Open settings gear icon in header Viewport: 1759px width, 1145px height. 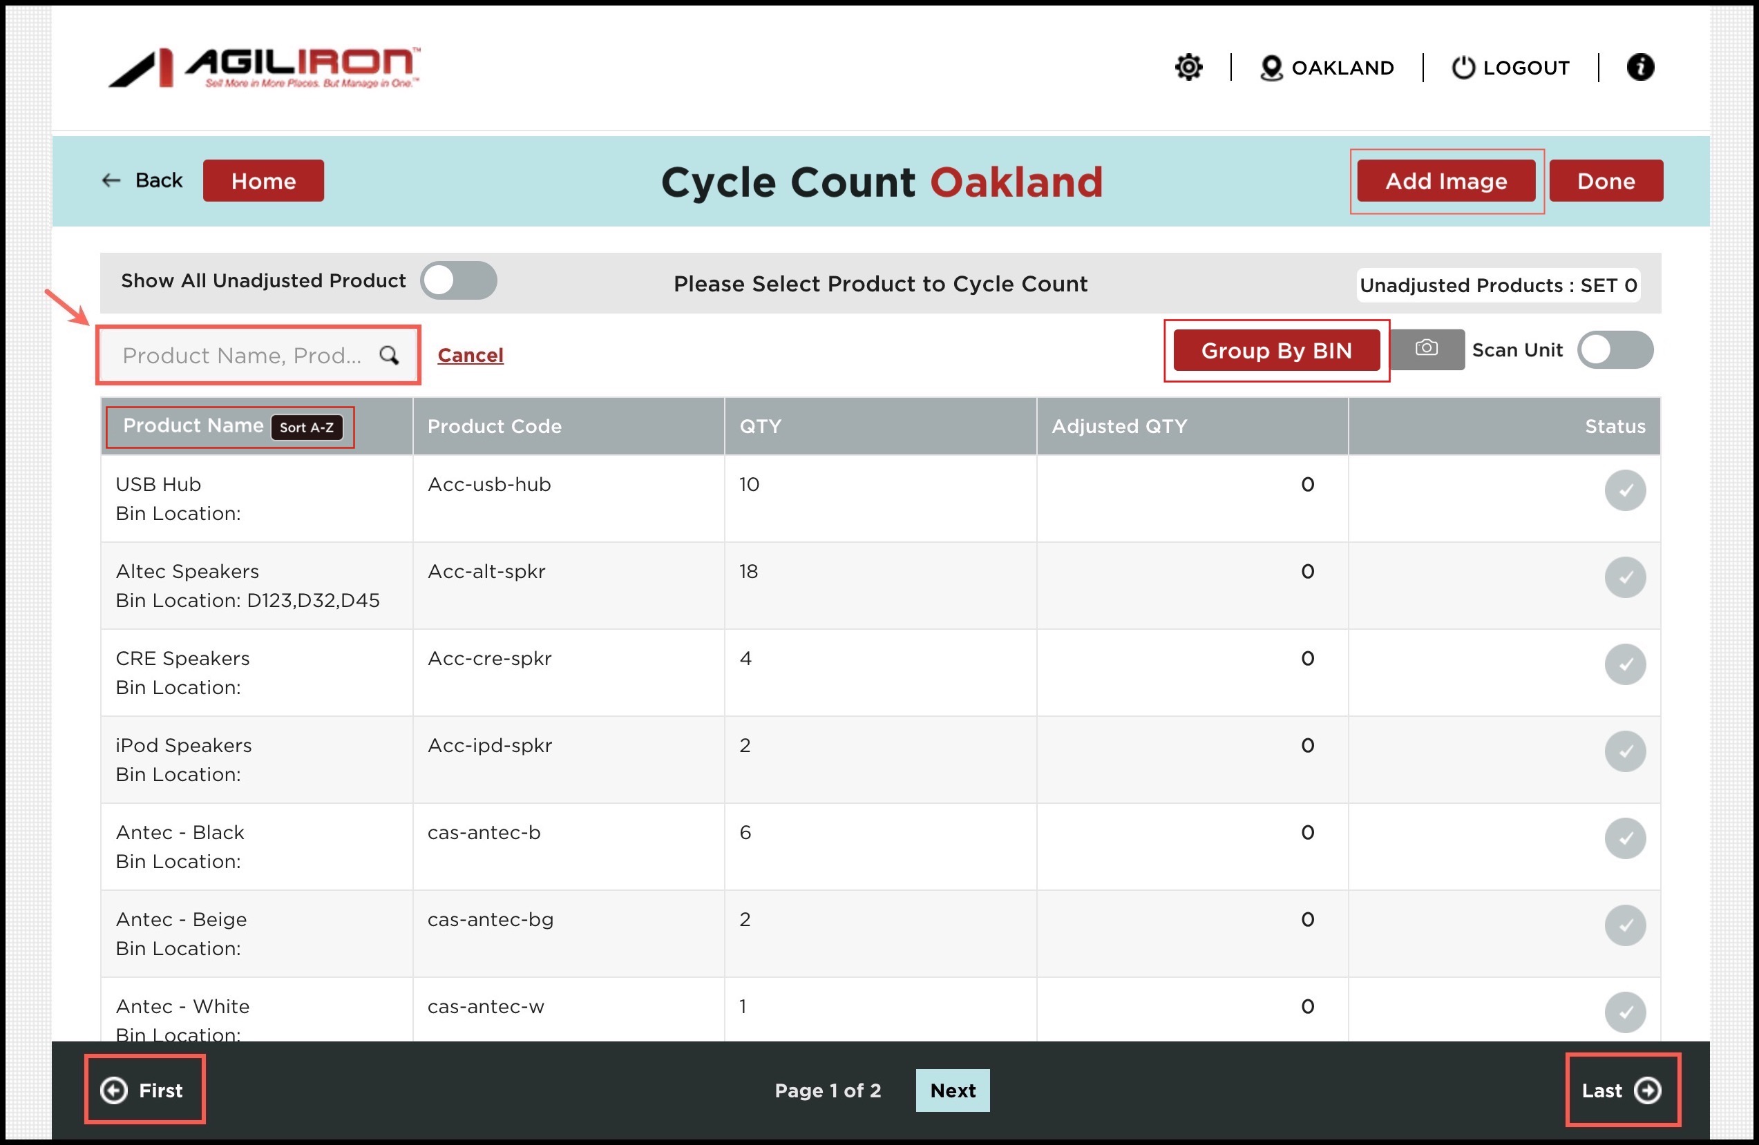tap(1188, 67)
